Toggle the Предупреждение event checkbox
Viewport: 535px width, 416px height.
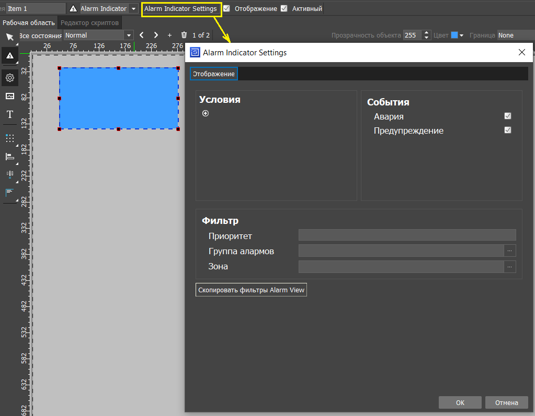pyautogui.click(x=507, y=130)
